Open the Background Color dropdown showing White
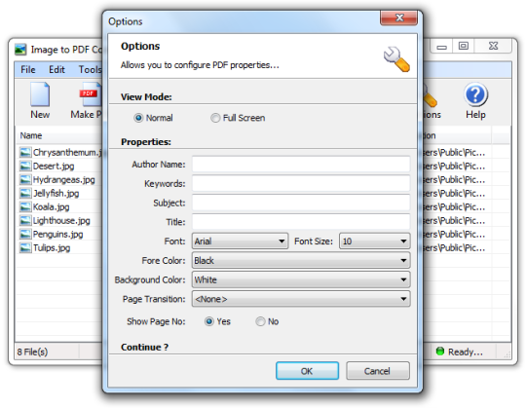The height and width of the screenshot is (408, 526). pyautogui.click(x=301, y=279)
